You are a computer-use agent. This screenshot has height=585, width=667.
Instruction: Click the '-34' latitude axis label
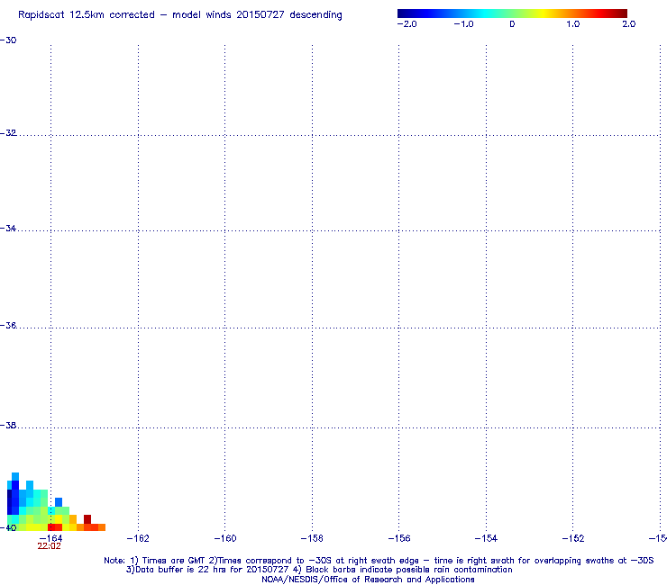pyautogui.click(x=8, y=229)
